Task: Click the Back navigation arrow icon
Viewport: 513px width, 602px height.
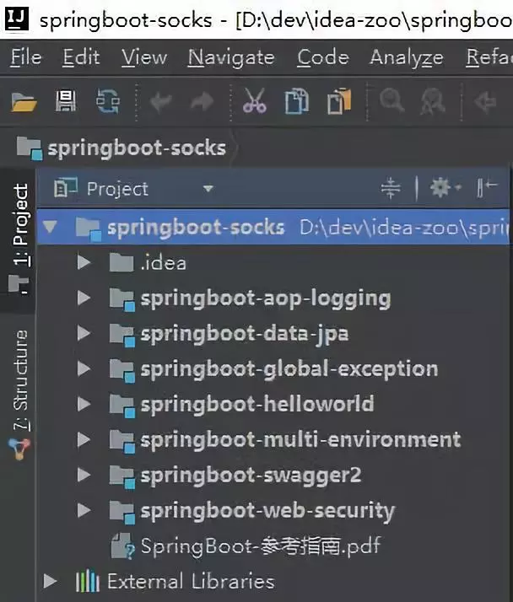Action: pyautogui.click(x=485, y=102)
